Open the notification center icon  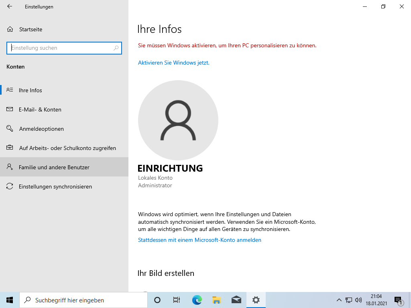coord(398,300)
